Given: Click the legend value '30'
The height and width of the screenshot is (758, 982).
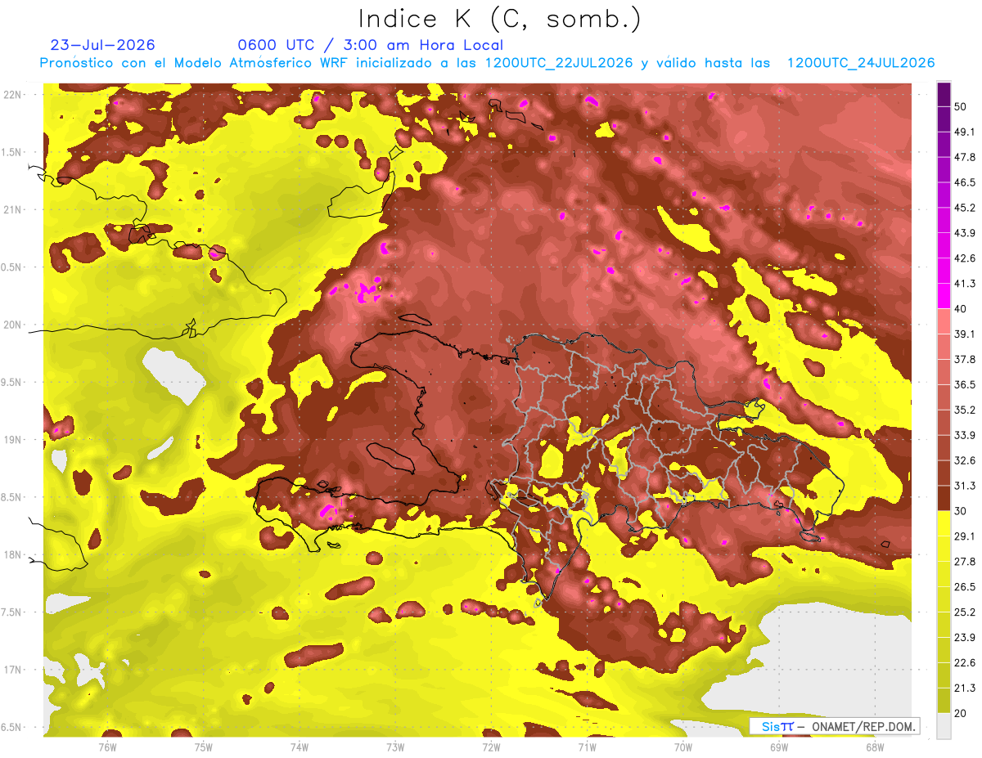Looking at the screenshot, I should tap(960, 511).
